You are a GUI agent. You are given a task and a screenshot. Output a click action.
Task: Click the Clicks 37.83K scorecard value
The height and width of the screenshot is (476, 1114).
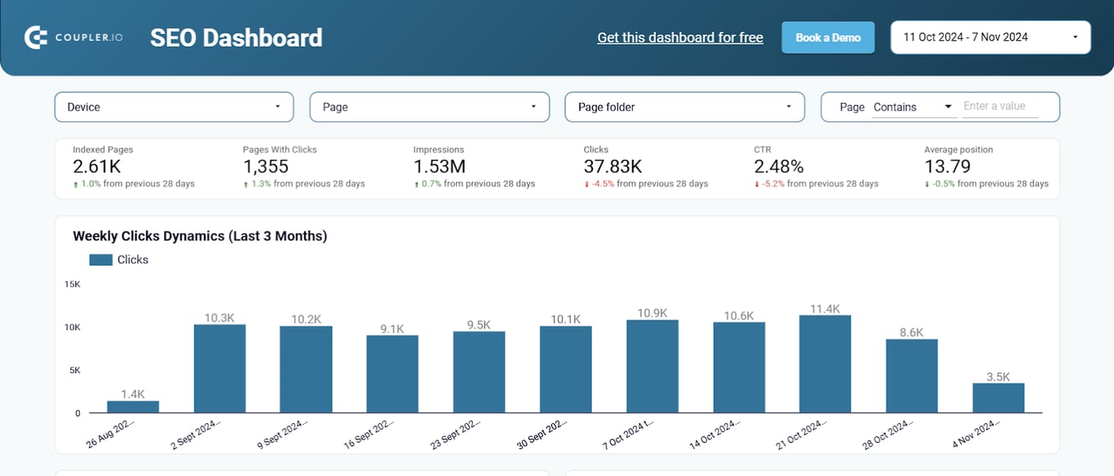[612, 166]
